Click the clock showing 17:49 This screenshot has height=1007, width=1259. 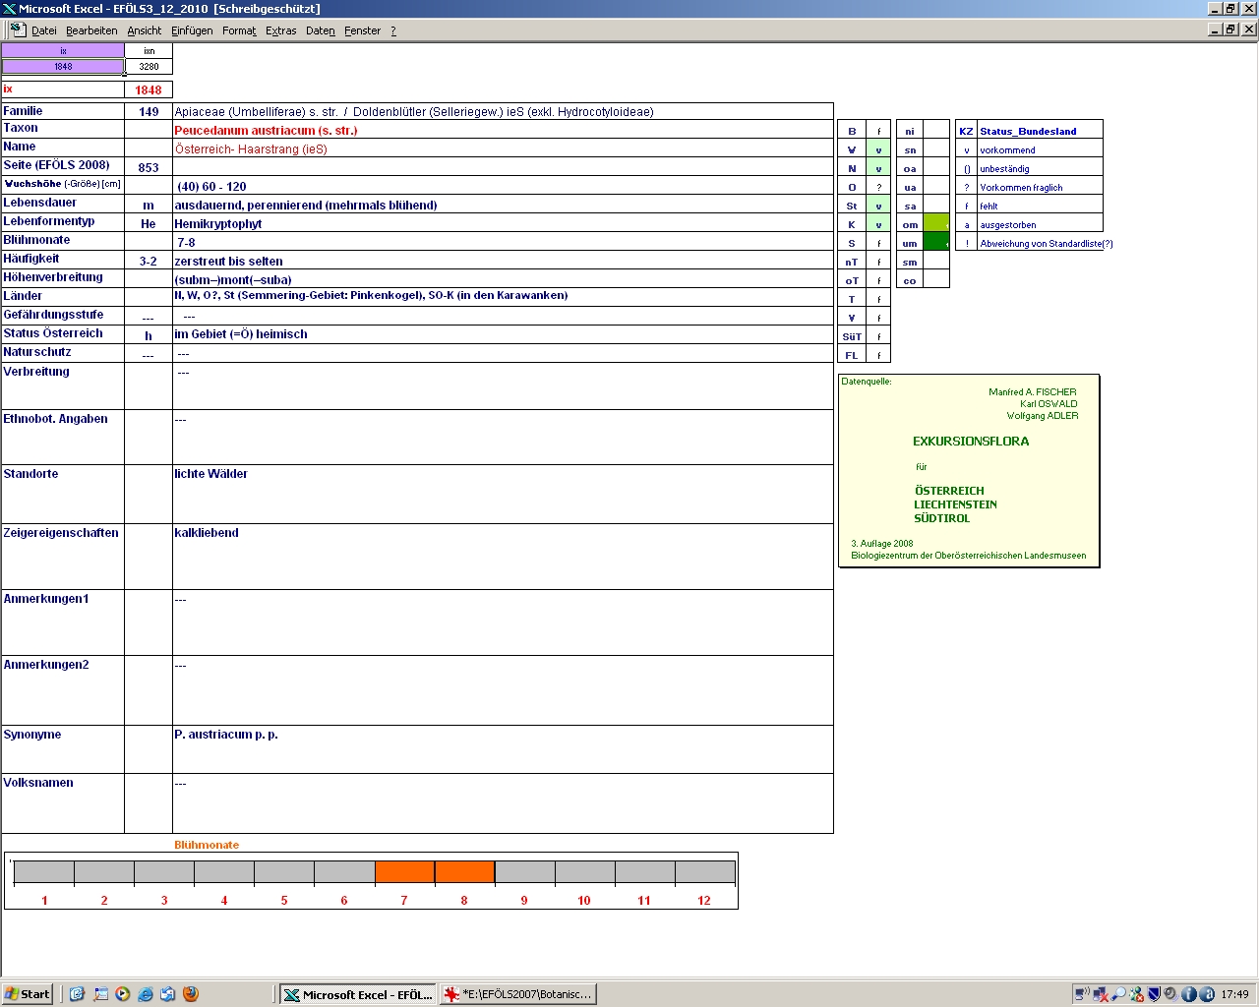click(1234, 994)
